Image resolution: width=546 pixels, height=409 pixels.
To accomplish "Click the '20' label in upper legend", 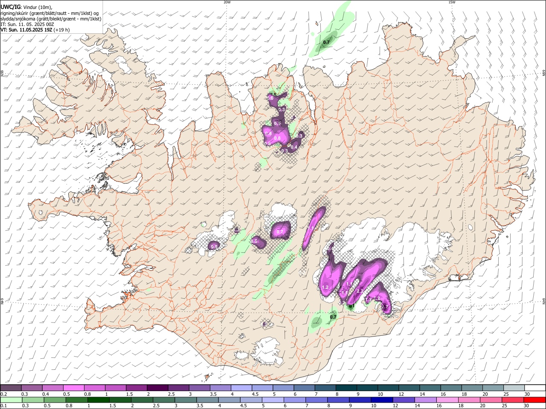I will (485, 394).
